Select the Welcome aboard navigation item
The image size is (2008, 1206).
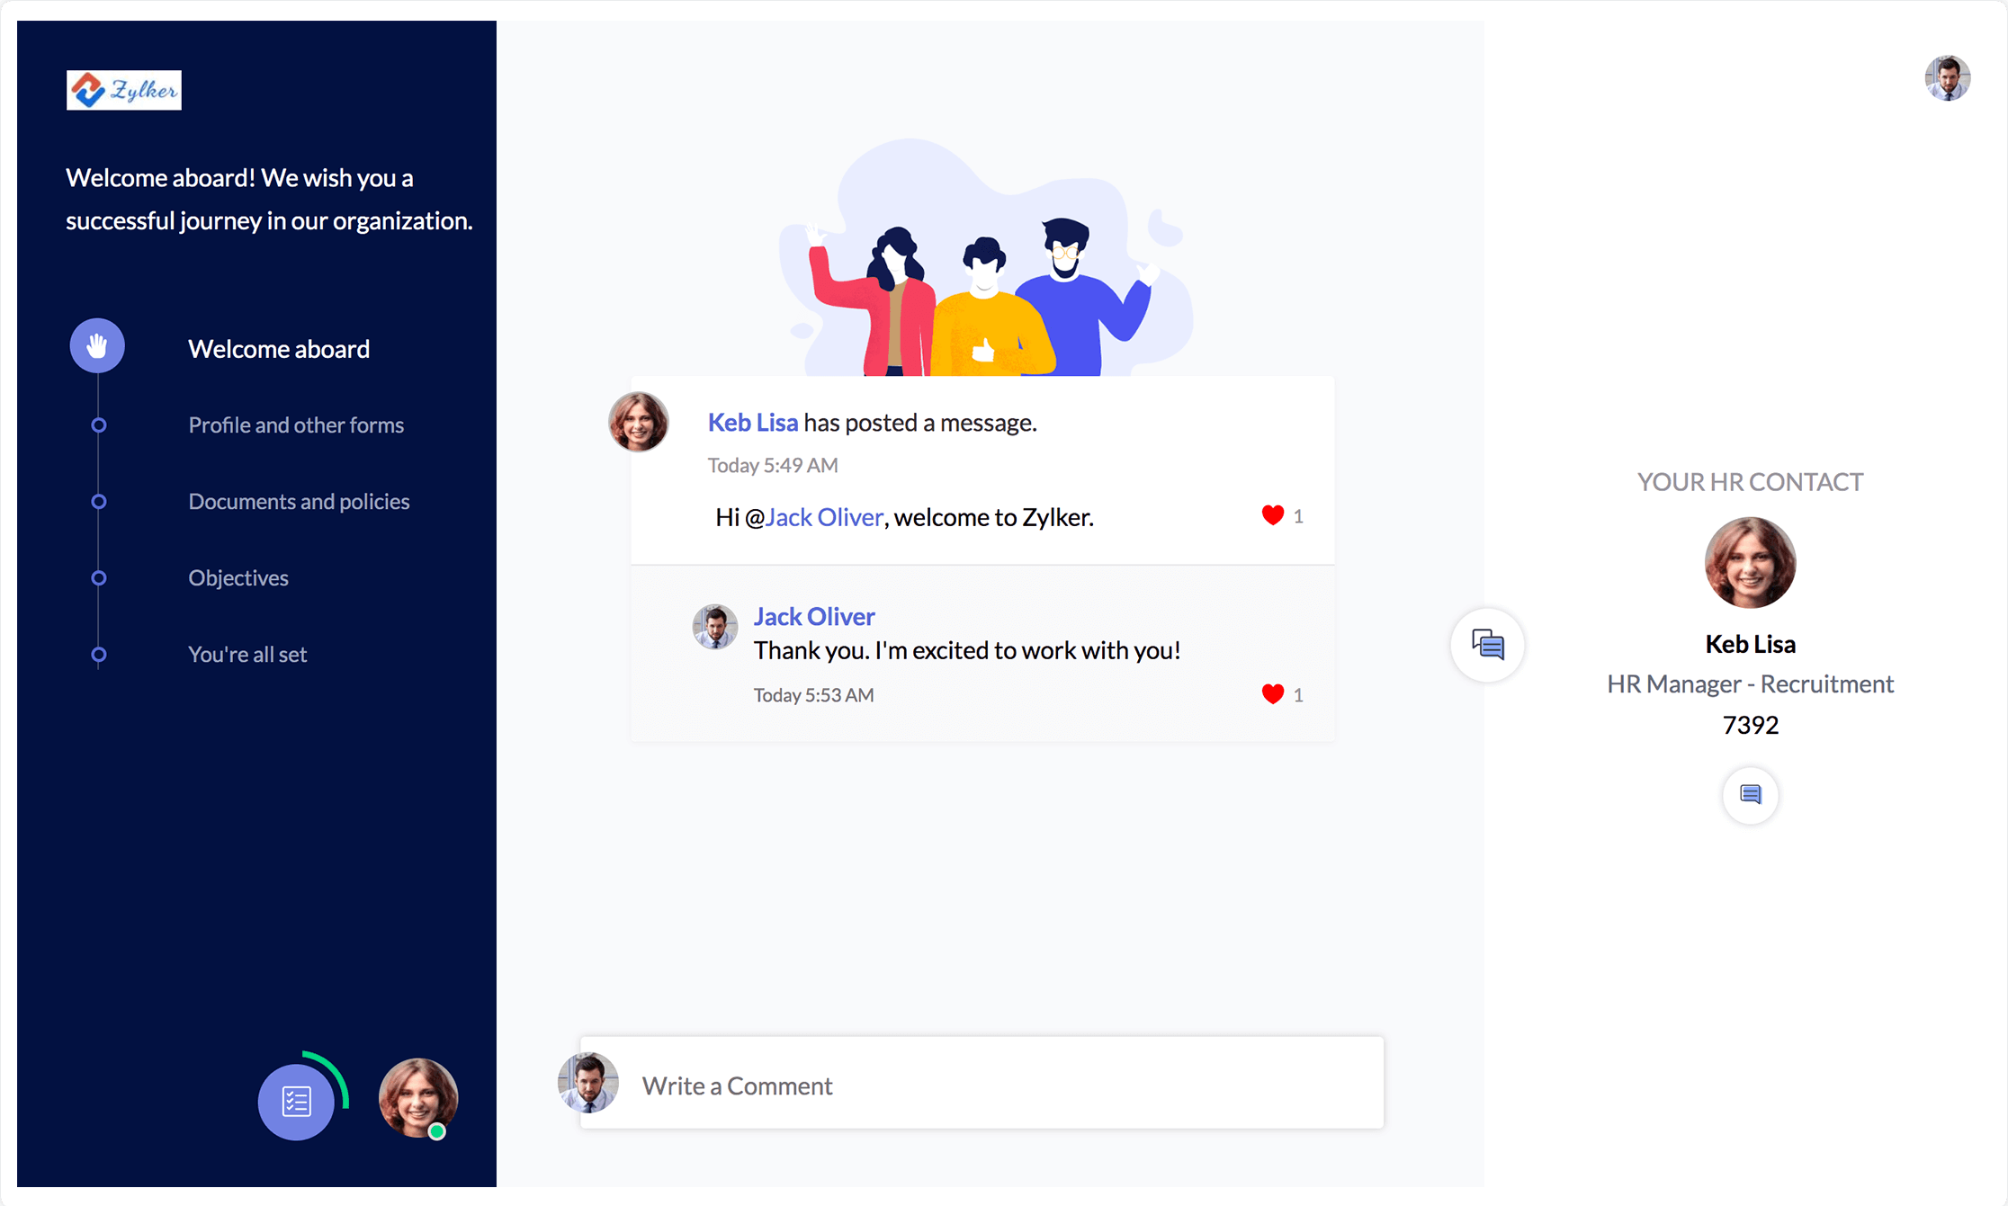278,345
